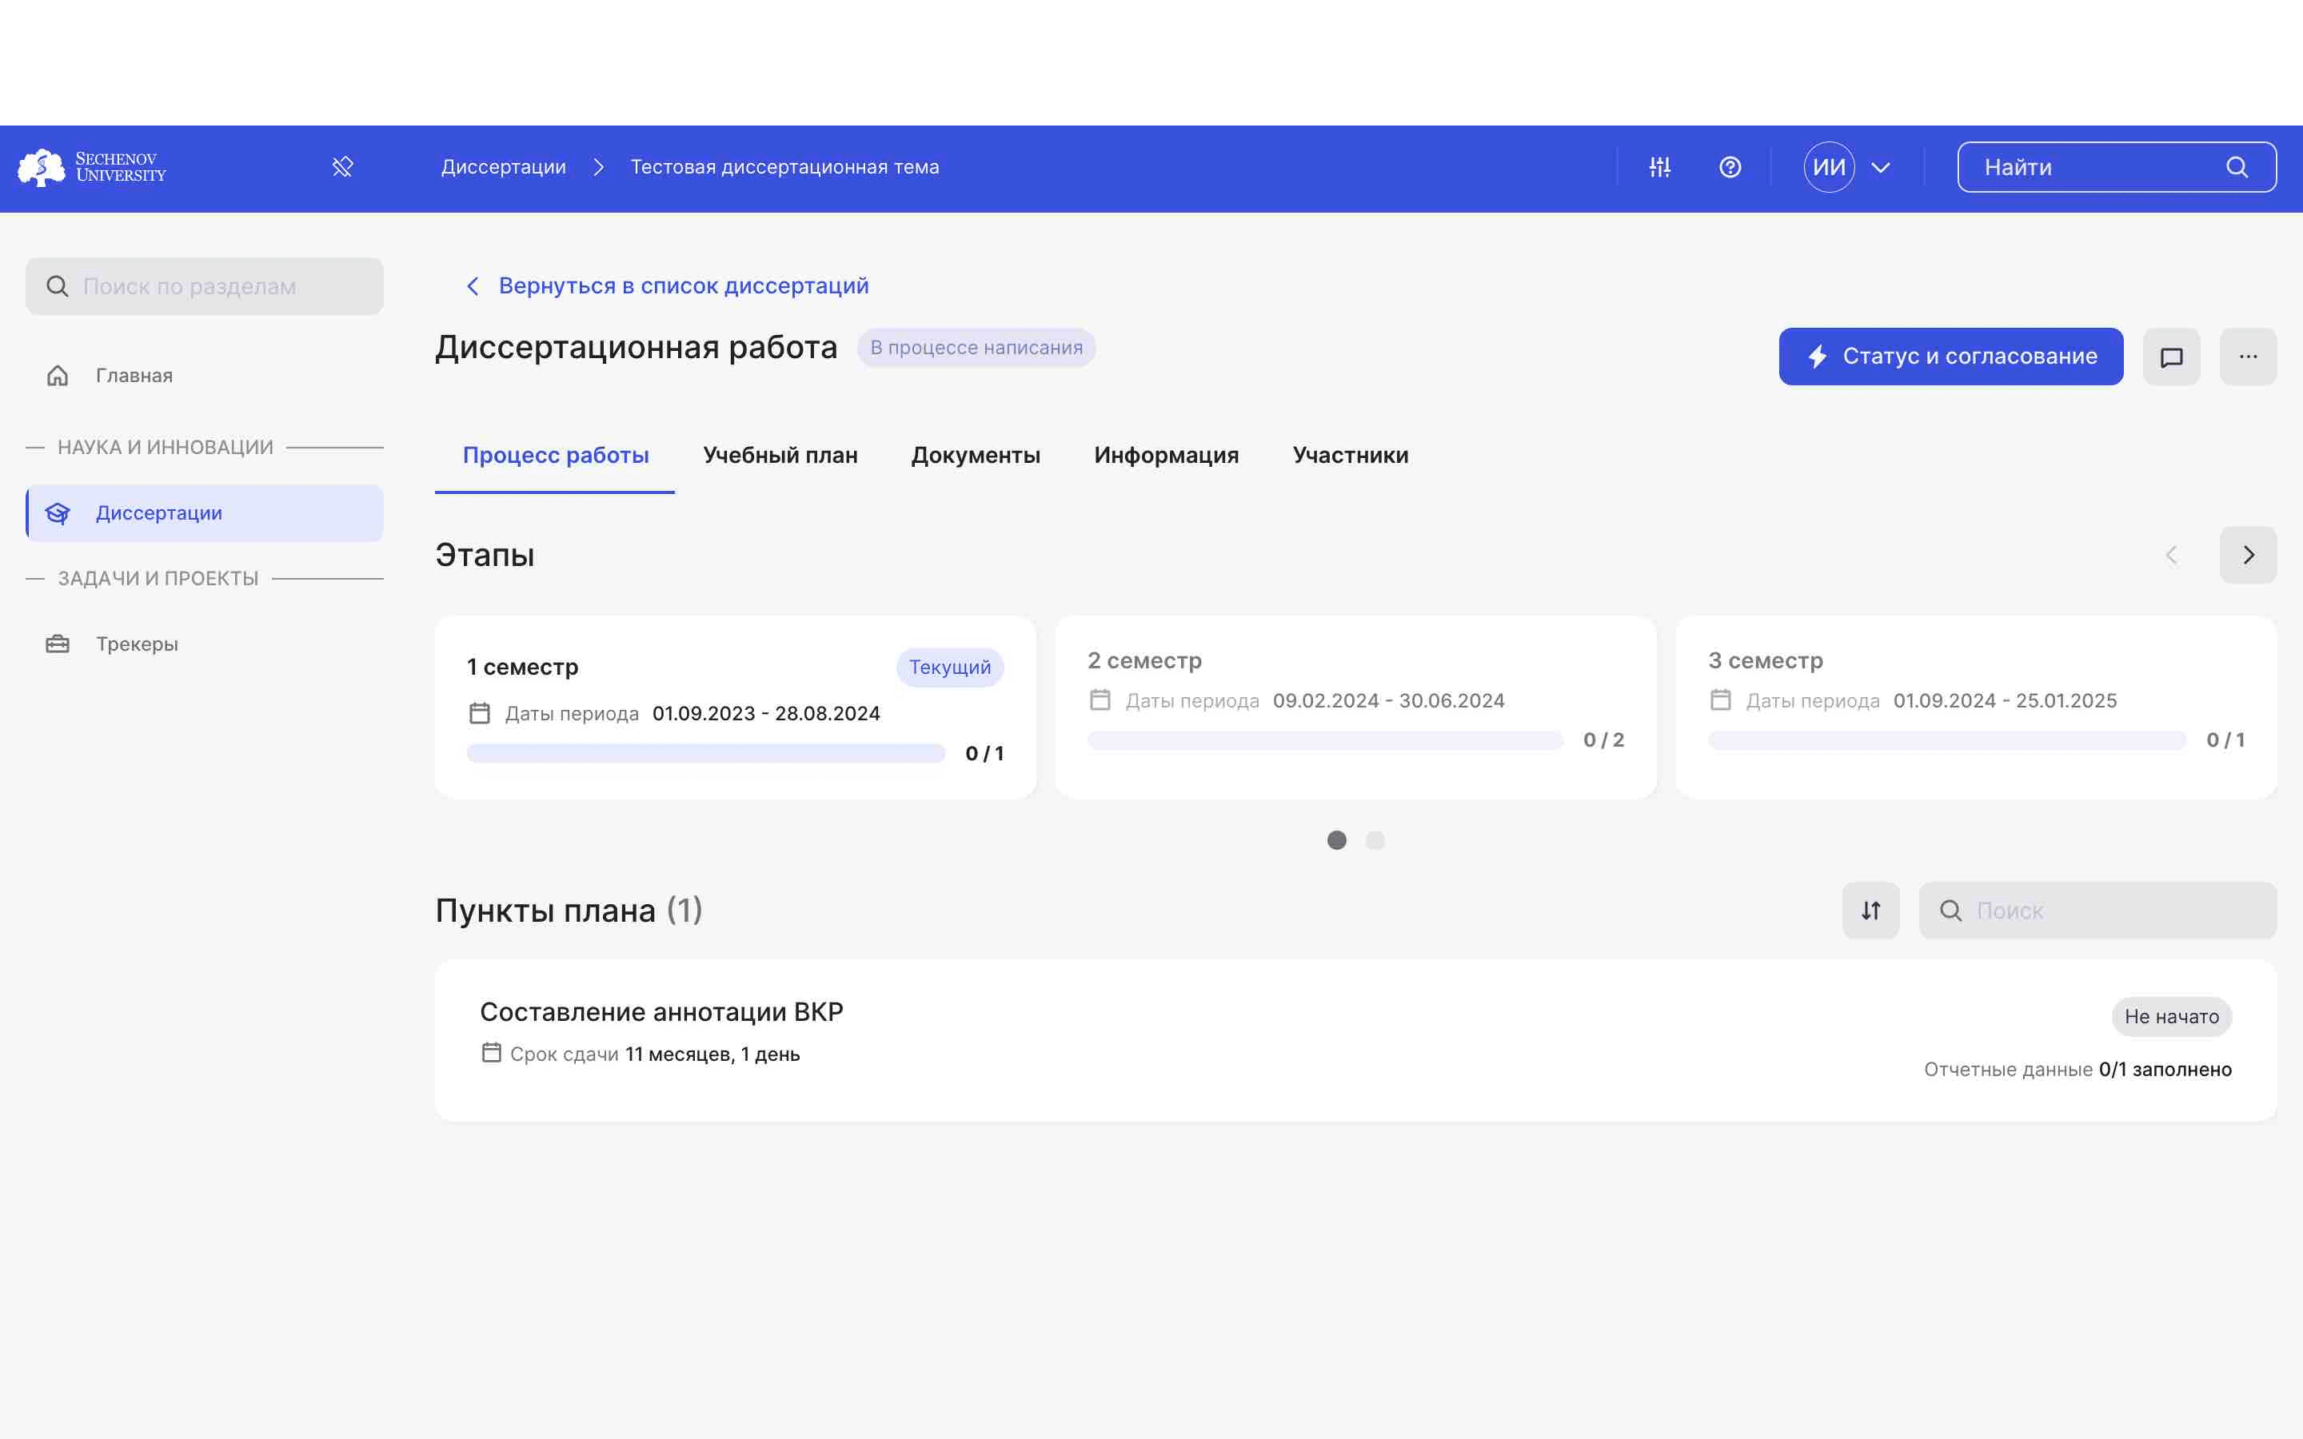Click the search magnifier icon in navbar
Screen dimensions: 2303x1439
point(2240,165)
